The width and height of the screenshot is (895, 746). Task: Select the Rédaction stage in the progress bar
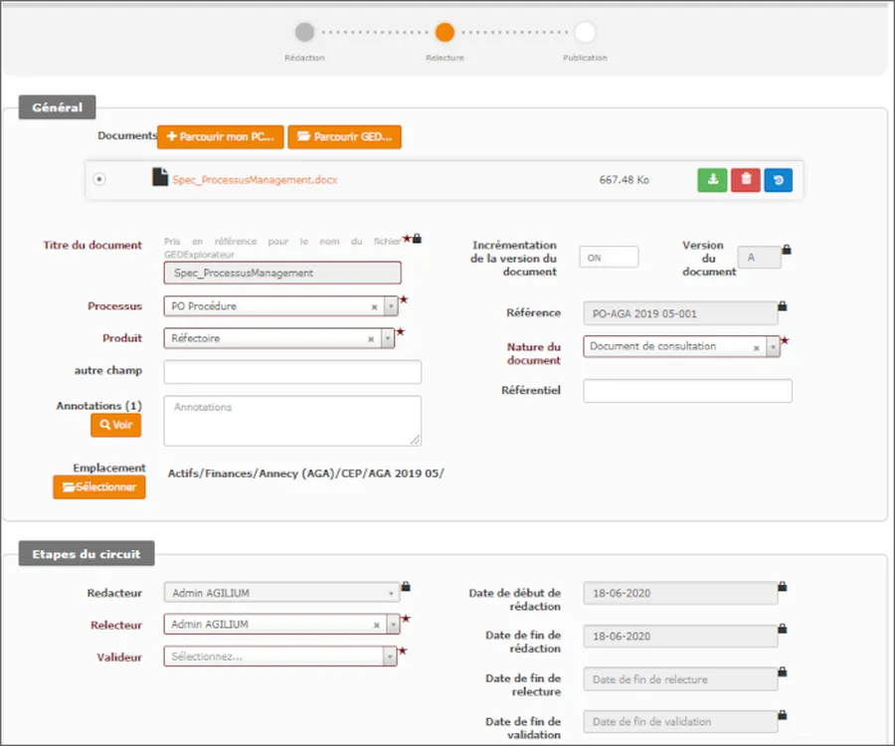(304, 32)
